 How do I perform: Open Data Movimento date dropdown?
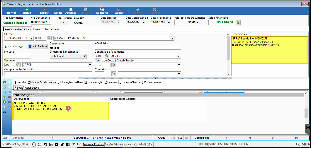169,22
